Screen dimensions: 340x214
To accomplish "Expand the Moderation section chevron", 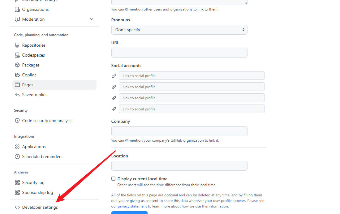I will pos(92,19).
